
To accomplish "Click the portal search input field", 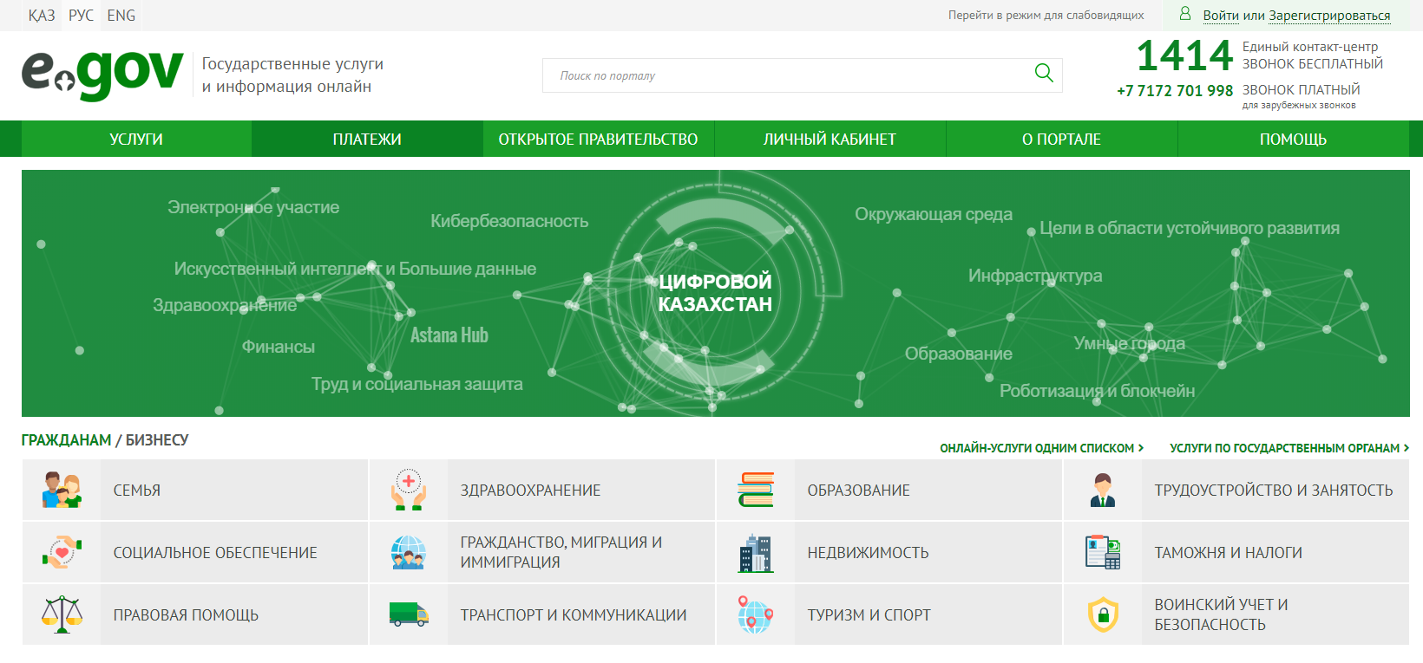I will click(781, 75).
